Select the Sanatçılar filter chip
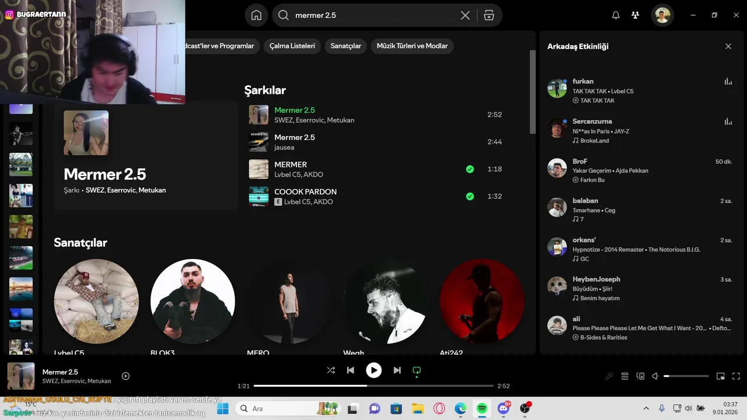The height and width of the screenshot is (420, 747). pyautogui.click(x=345, y=46)
